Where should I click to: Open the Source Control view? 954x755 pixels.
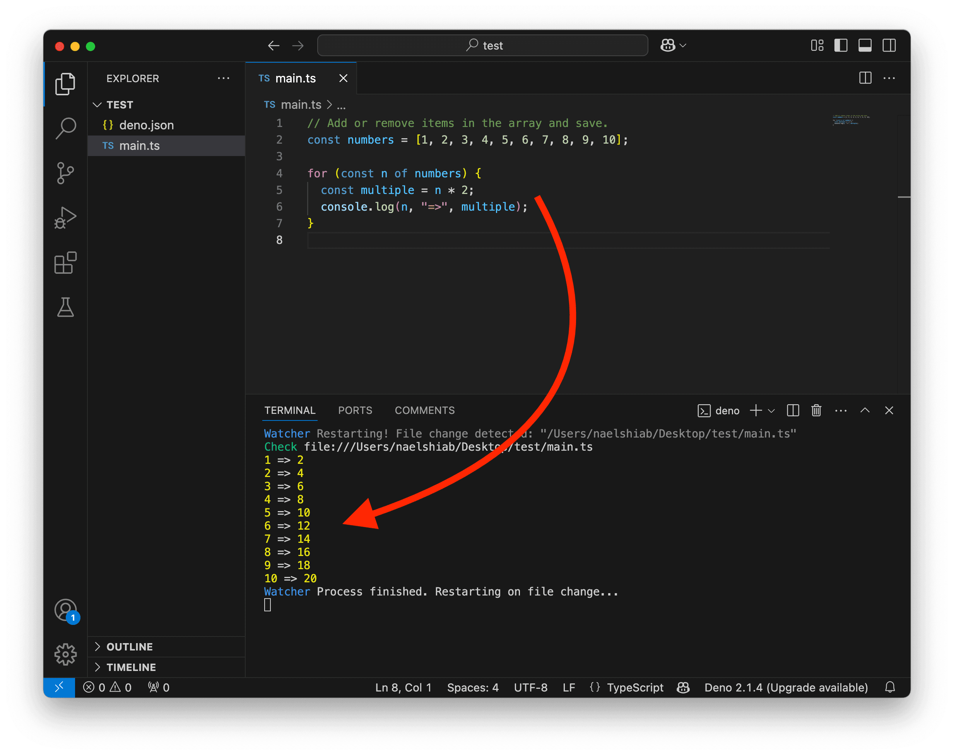pyautogui.click(x=65, y=173)
